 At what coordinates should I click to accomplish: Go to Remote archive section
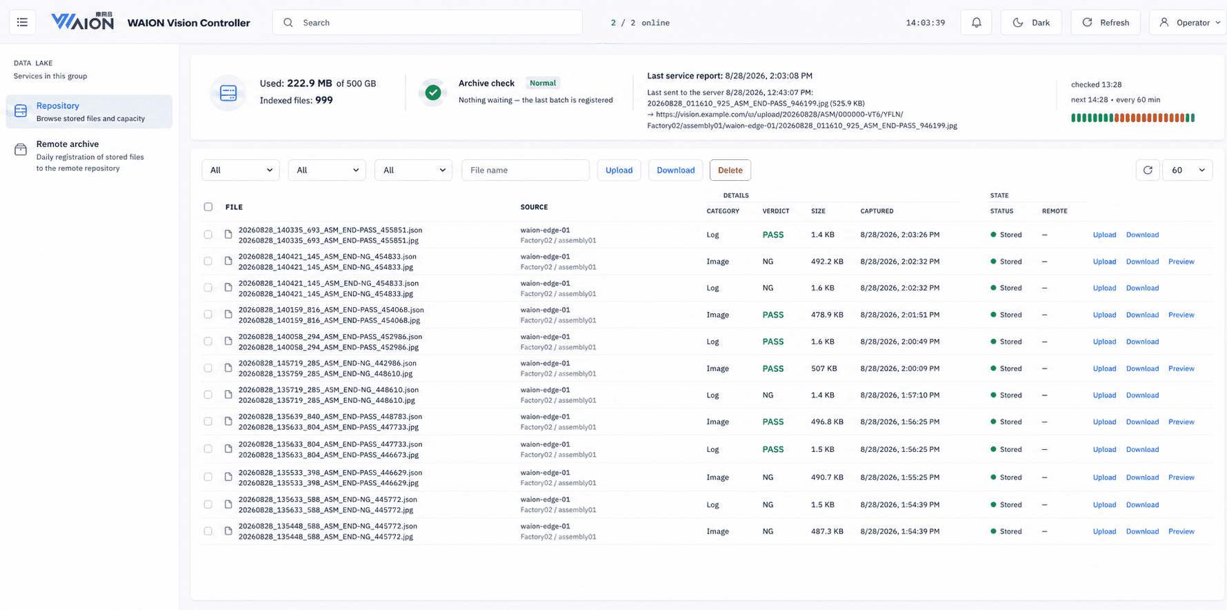(x=89, y=155)
